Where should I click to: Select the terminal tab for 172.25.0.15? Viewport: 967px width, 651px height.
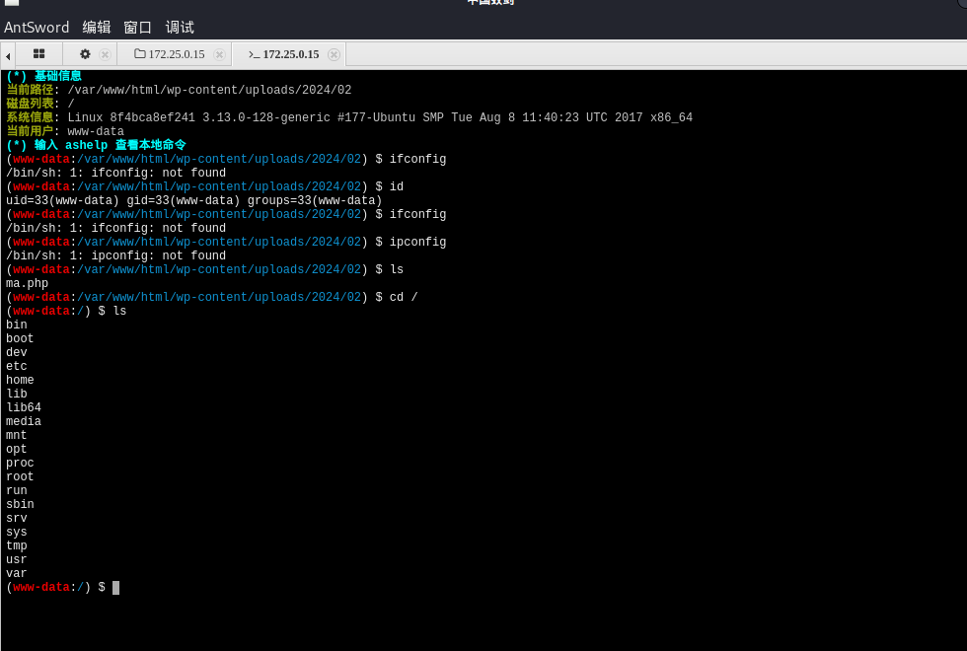pos(284,54)
